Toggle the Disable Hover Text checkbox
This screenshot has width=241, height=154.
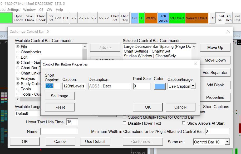(125, 123)
